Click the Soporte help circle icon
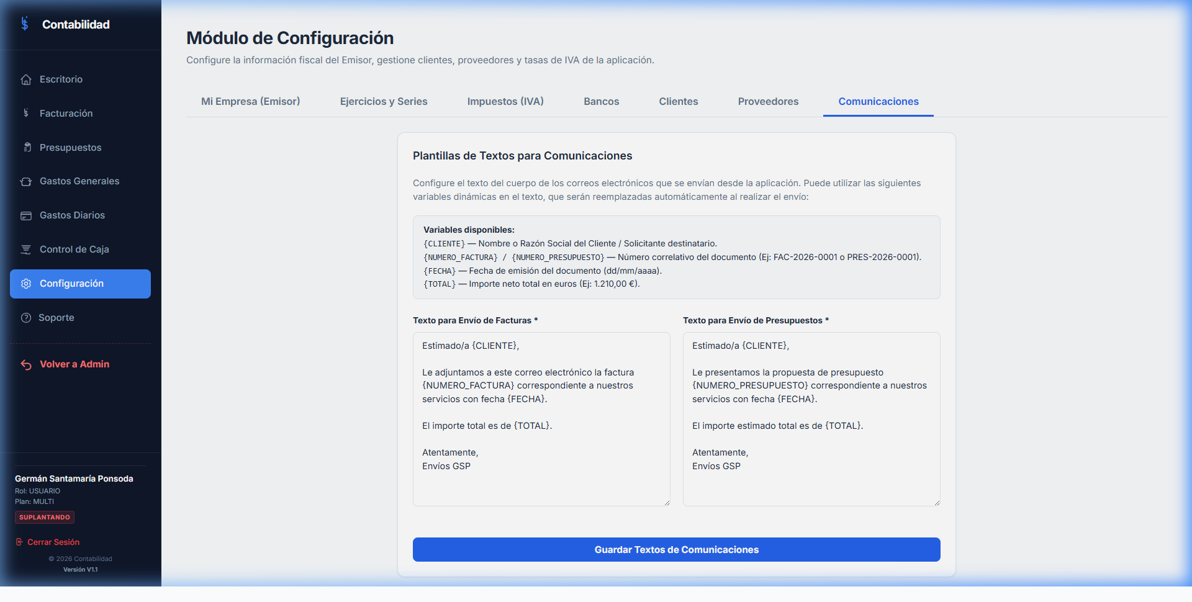 click(x=26, y=318)
